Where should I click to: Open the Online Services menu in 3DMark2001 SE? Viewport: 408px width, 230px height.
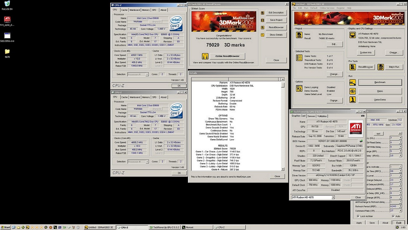tap(327, 8)
